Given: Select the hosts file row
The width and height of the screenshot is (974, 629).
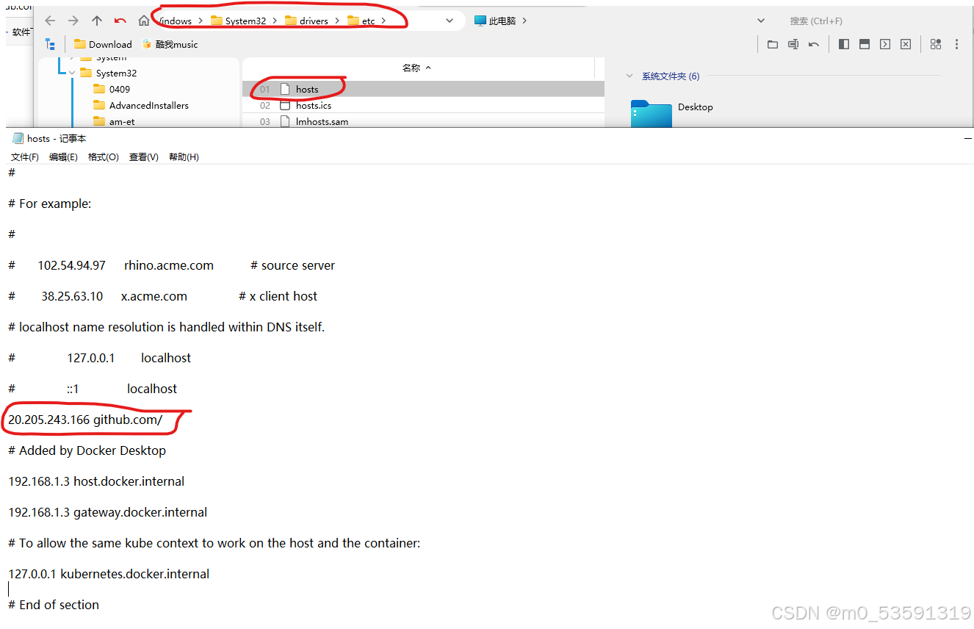Looking at the screenshot, I should [x=423, y=89].
